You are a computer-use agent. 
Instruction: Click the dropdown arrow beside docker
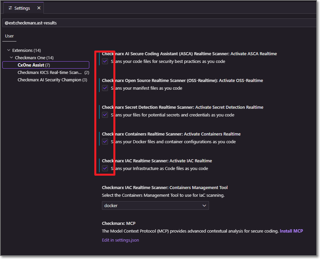pyautogui.click(x=204, y=205)
